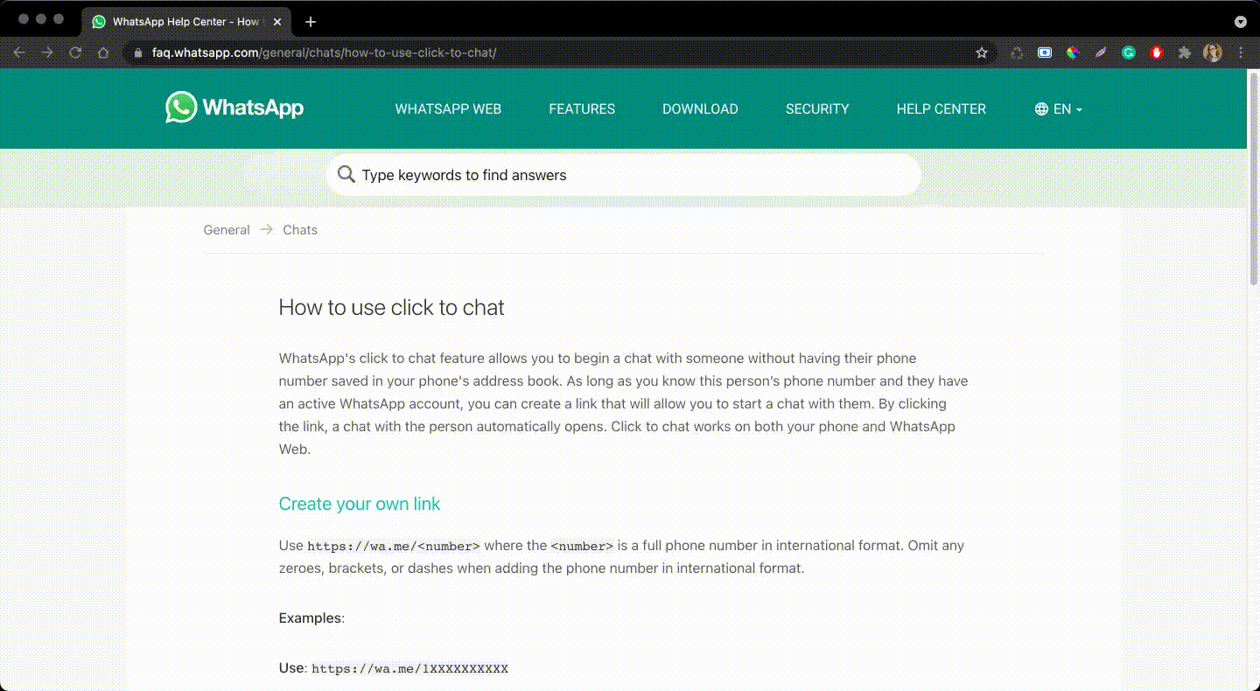Image resolution: width=1260 pixels, height=691 pixels.
Task: Click the picture-in-picture extension icon
Action: tap(1045, 52)
